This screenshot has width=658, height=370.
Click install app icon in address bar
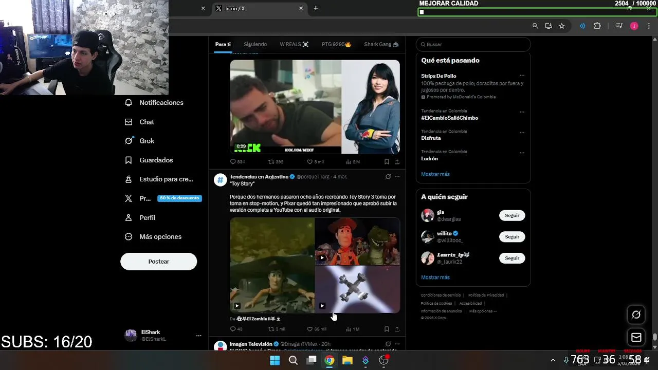click(549, 26)
